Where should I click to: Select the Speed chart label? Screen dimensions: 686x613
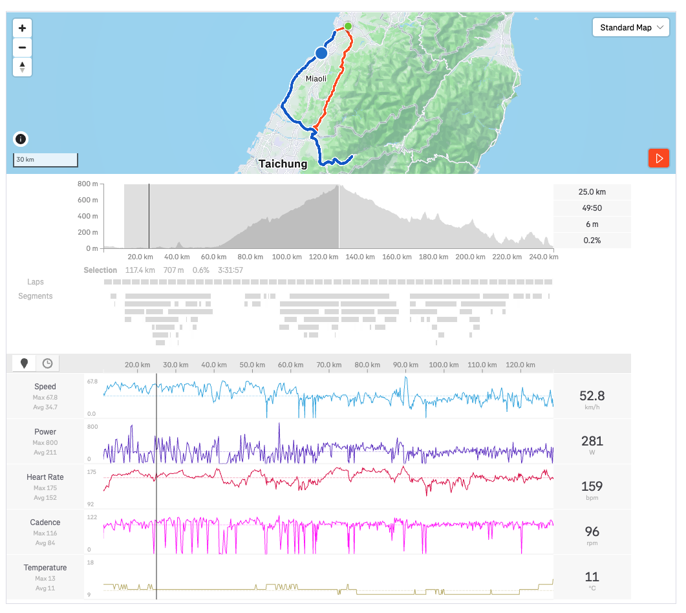tap(45, 387)
